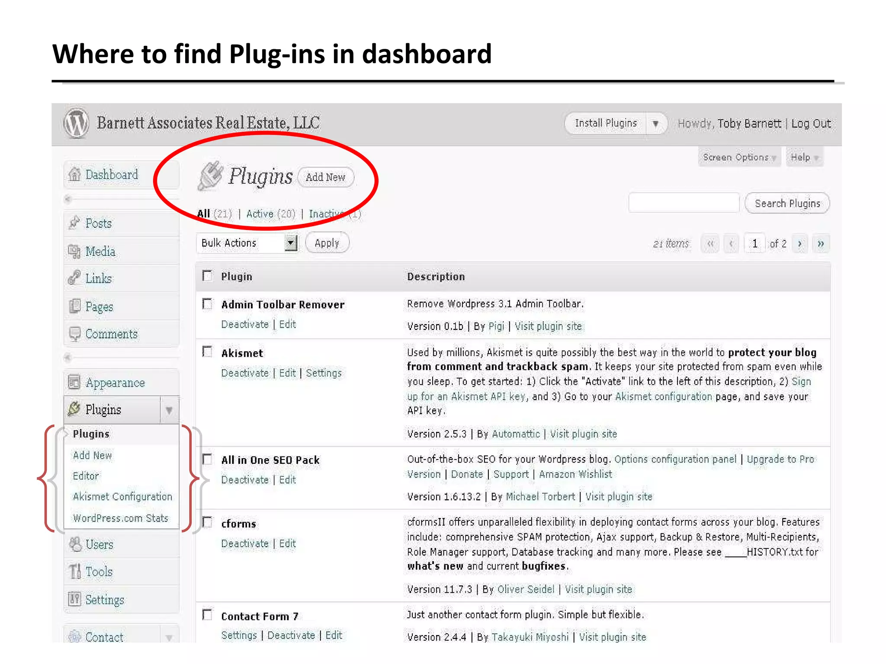Open the Akismet Settings link
The image size is (886, 664).
coord(324,373)
